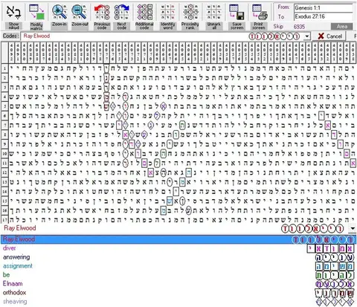357x307 pixels.
Task: Select the highlighted Ray Elwood list row
Action: 178,239
